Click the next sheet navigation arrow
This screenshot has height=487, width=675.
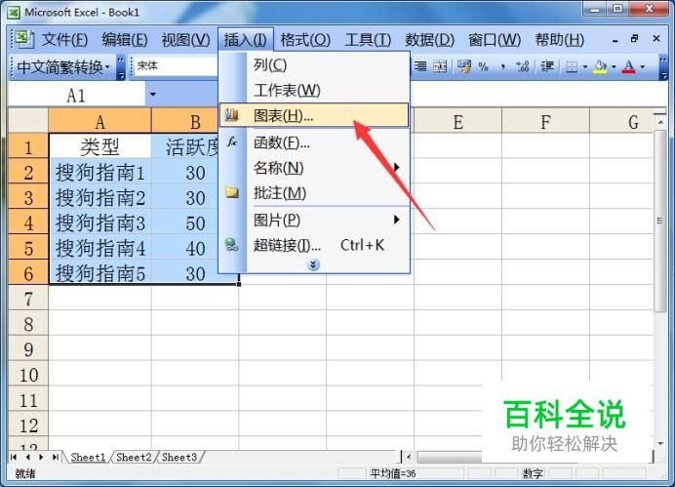[41, 457]
